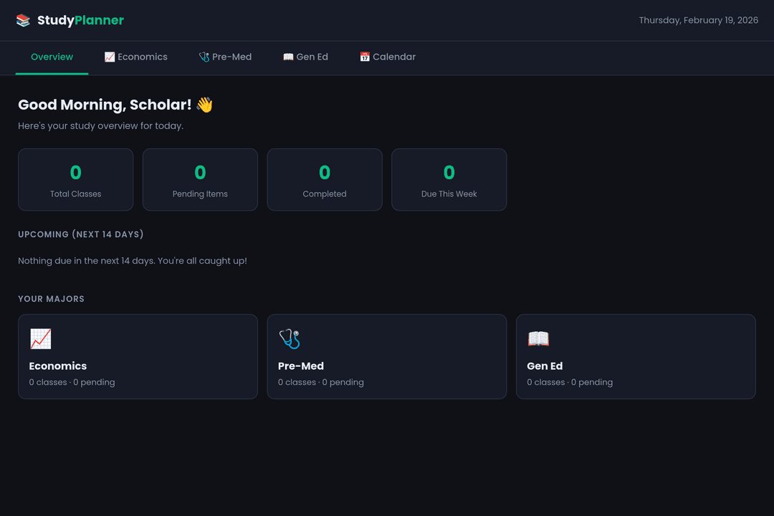Click the chart icon on Economics tab
Screen dimensions: 774x516
pyautogui.click(x=110, y=57)
